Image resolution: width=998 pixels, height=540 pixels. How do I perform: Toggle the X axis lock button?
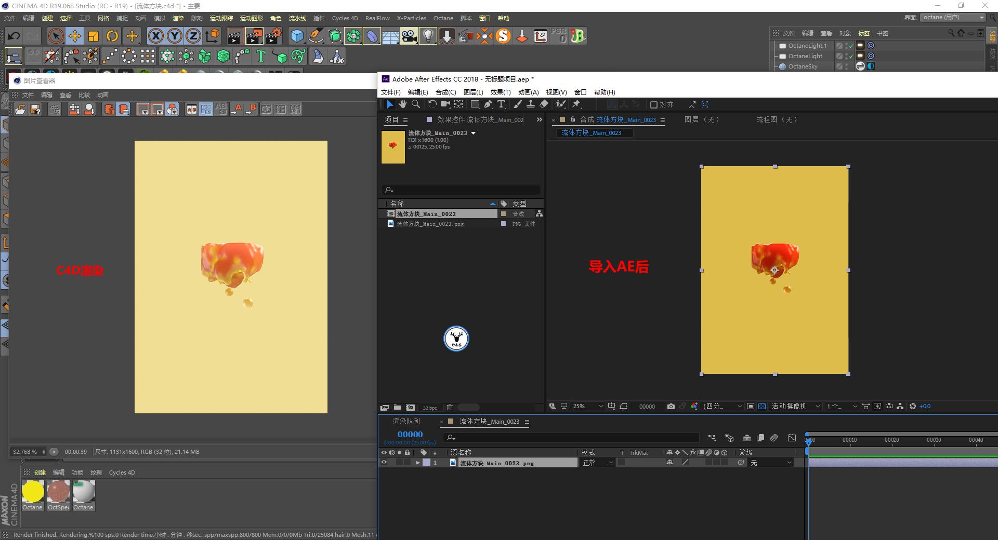155,36
